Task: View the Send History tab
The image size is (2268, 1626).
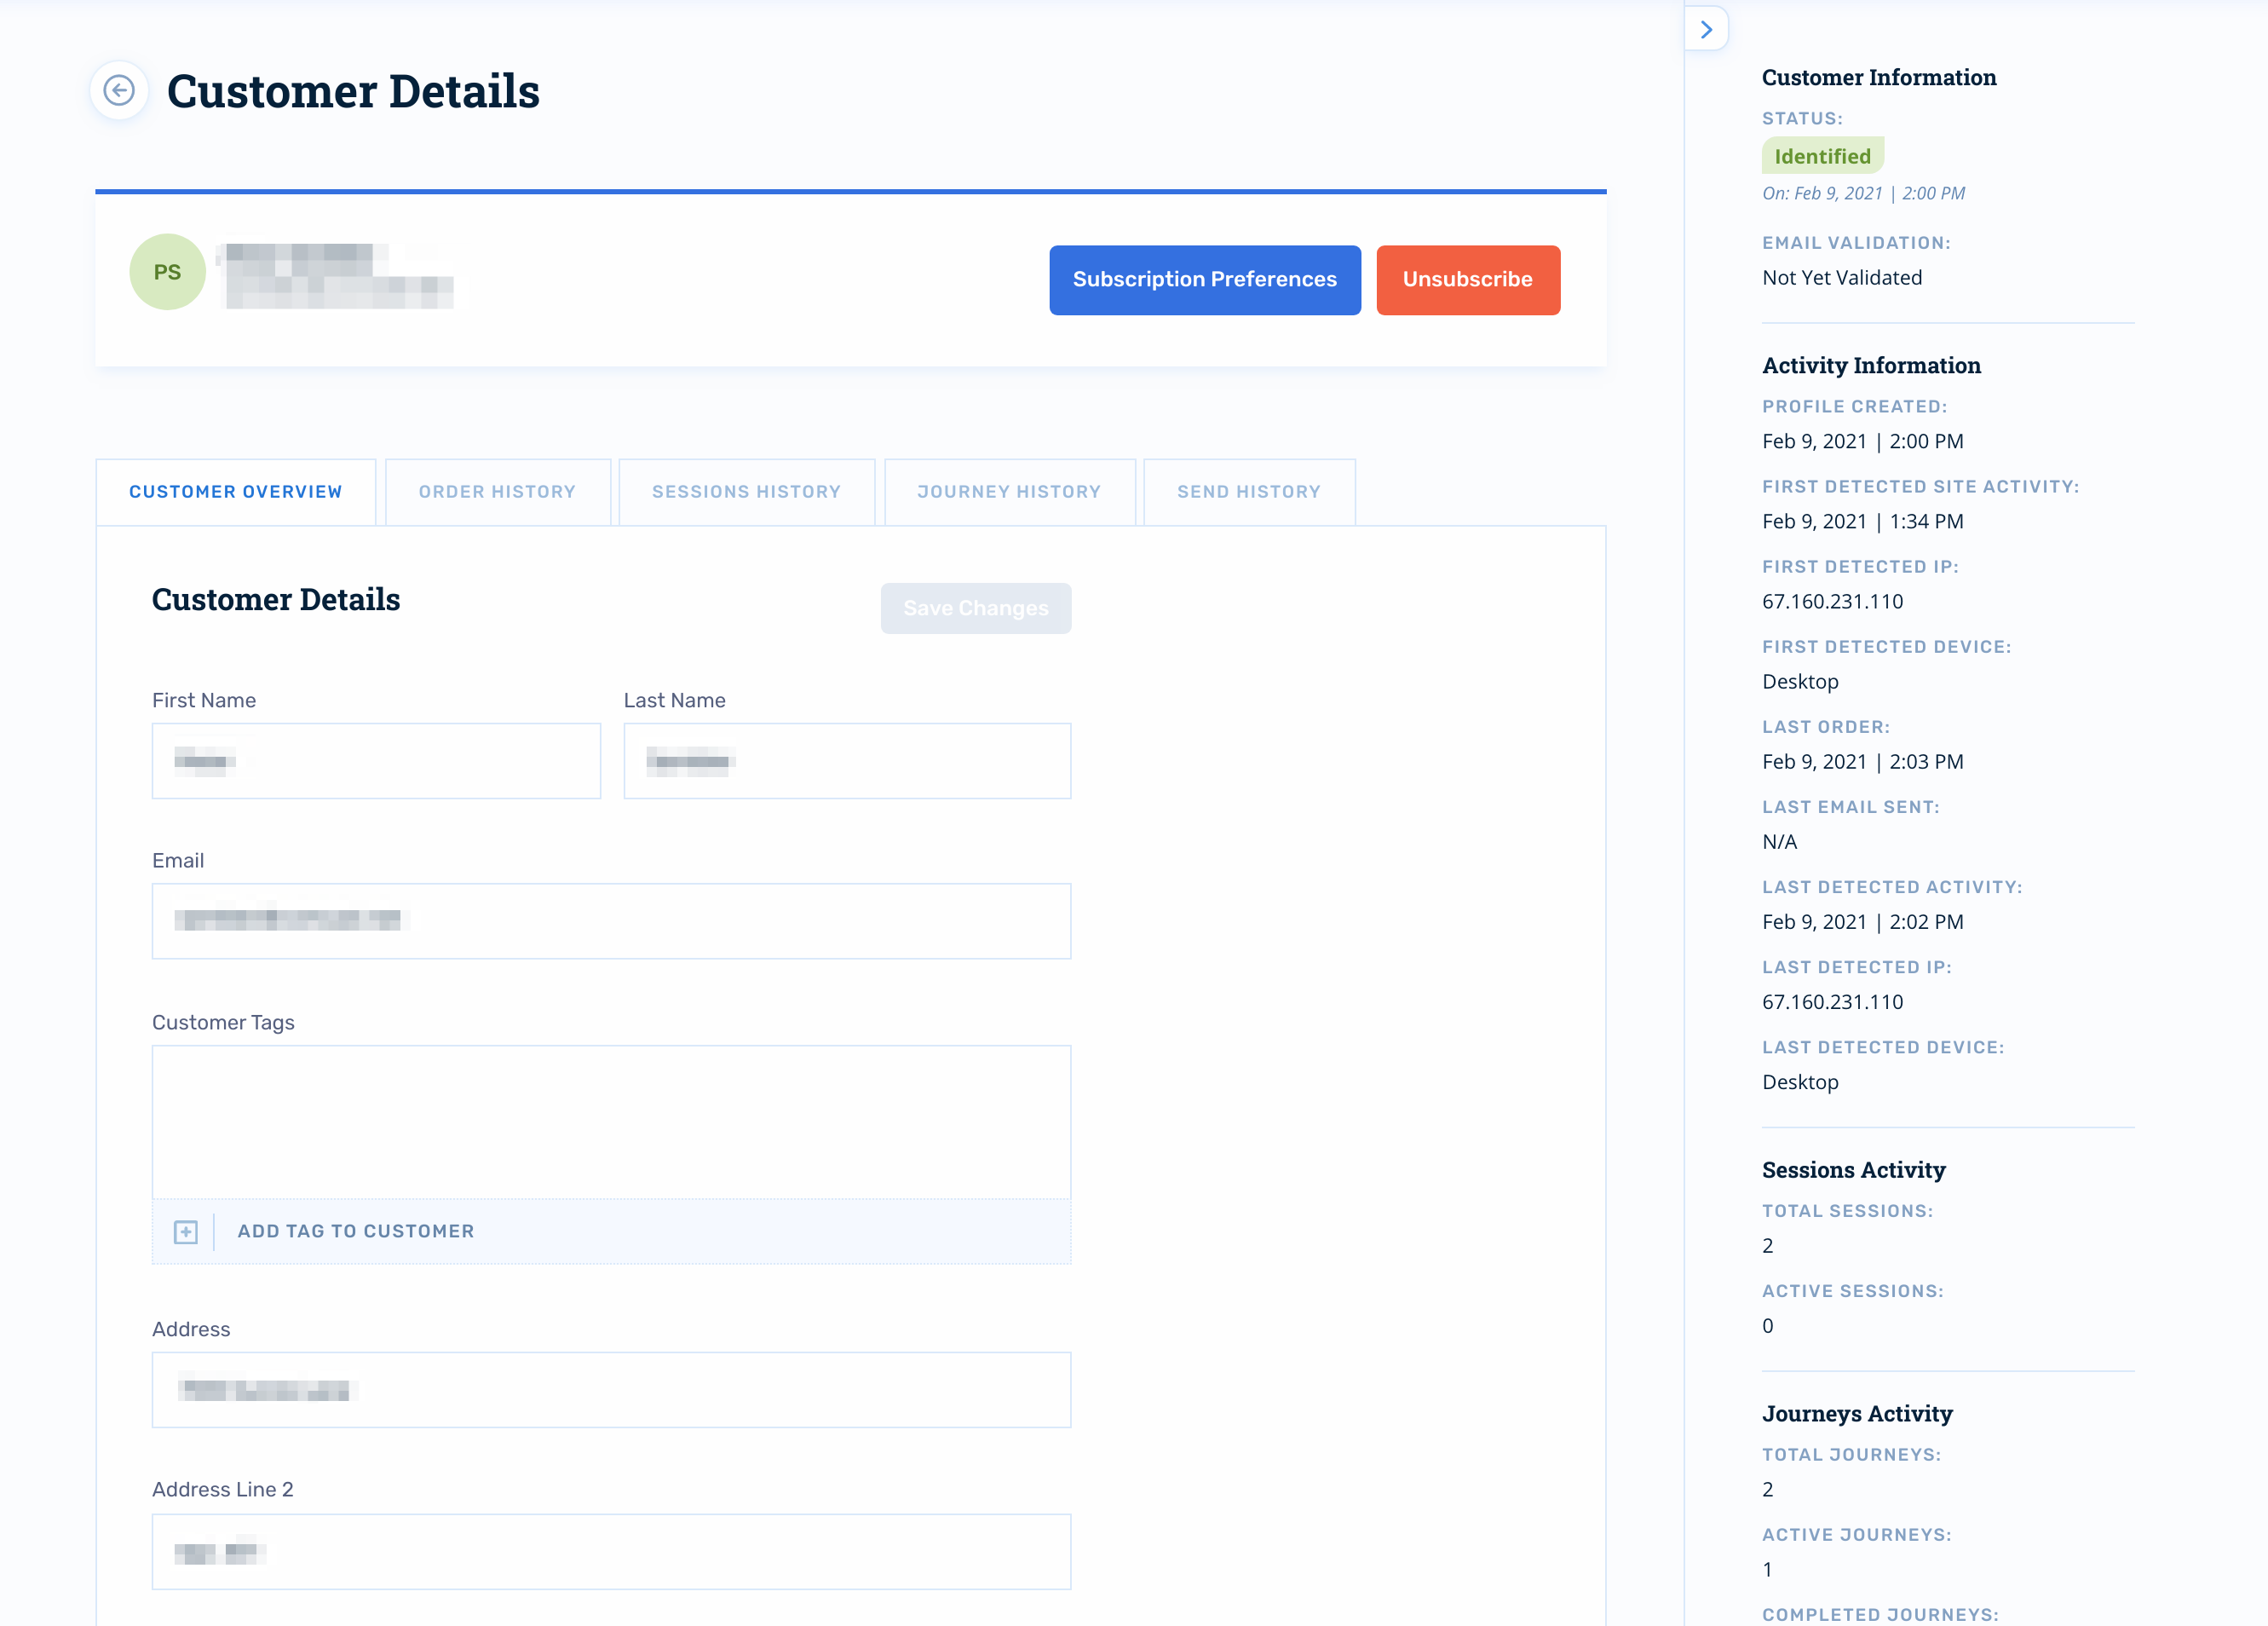Action: 1248,492
